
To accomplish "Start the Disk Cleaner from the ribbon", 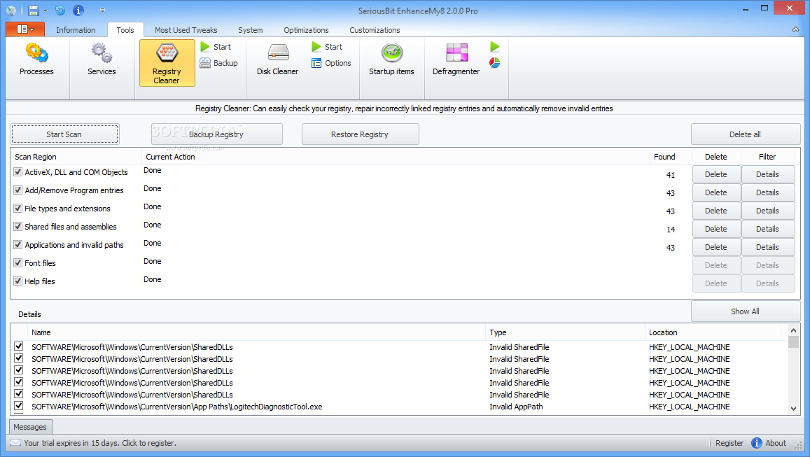I will click(327, 46).
